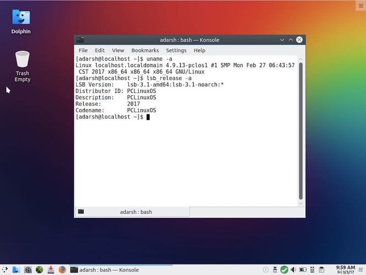Open the Settings menu in Konsole

tap(176, 50)
